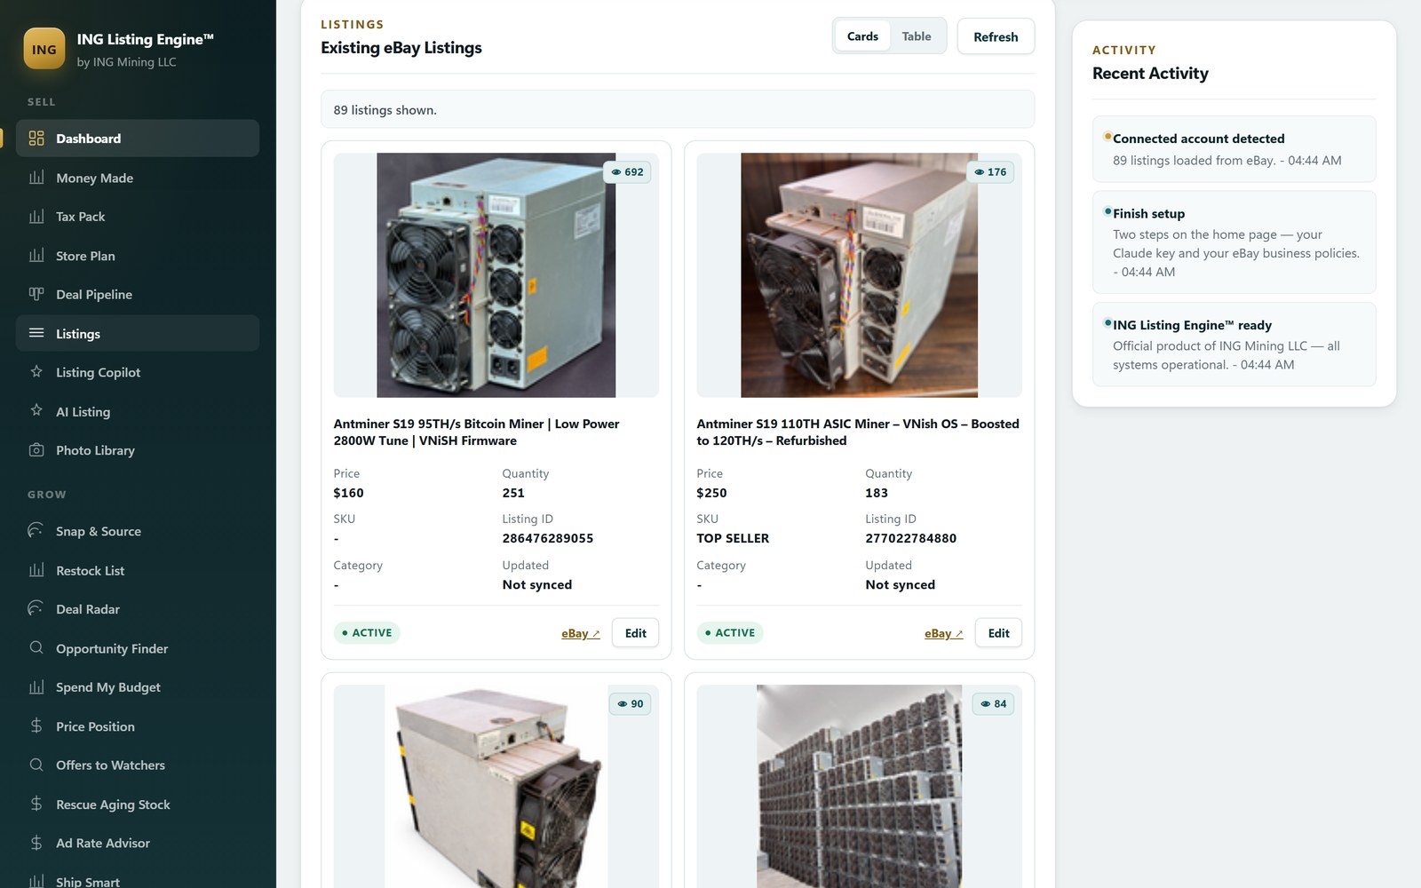
Task: Click Photo Library camera icon
Action: click(36, 450)
